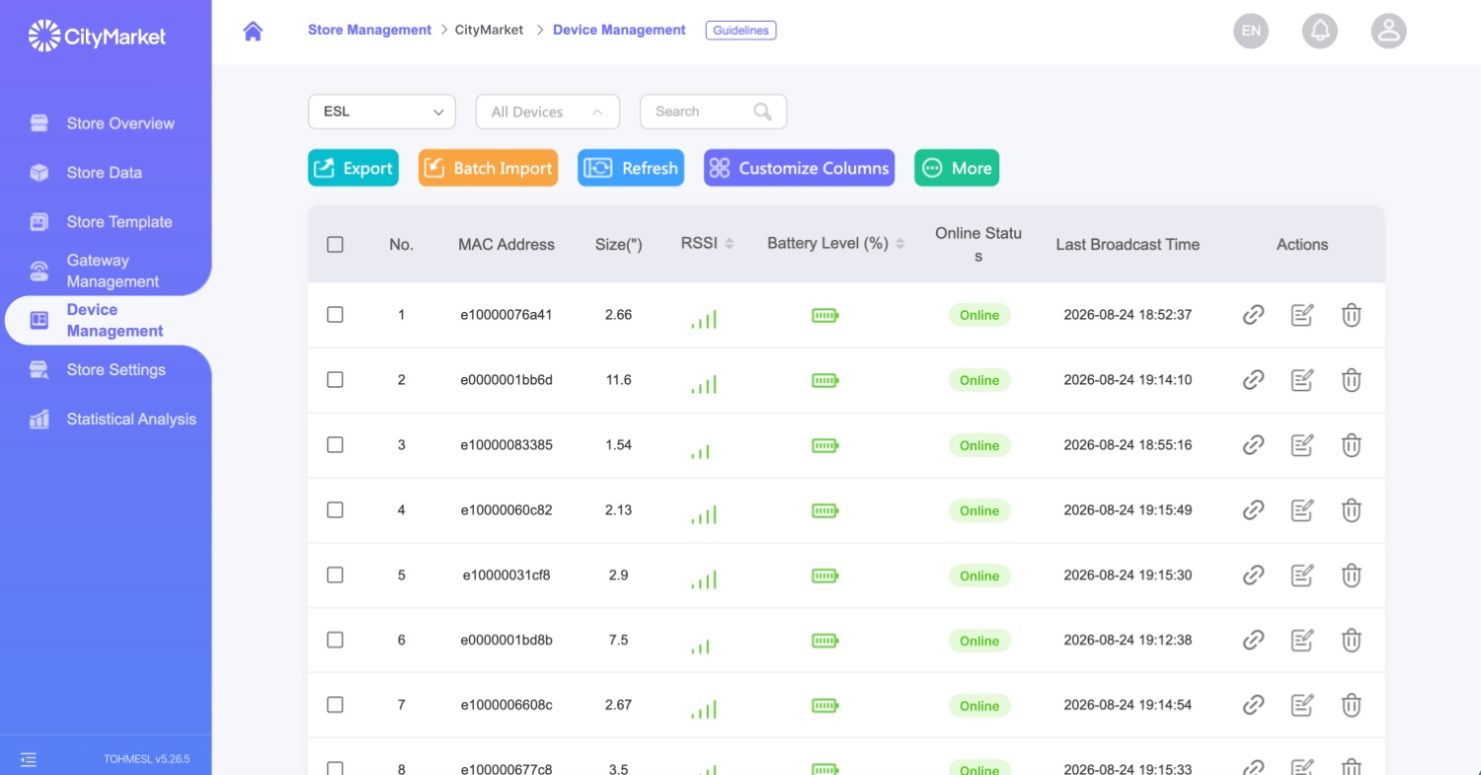Screen dimensions: 1481x775
Task: Click link icon for device e1000006608c
Action: [x=1253, y=705]
